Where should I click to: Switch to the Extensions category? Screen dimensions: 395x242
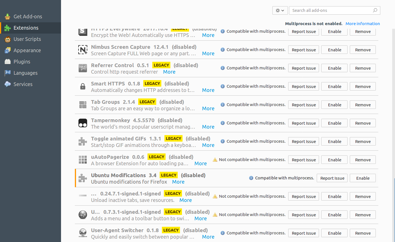31,28
